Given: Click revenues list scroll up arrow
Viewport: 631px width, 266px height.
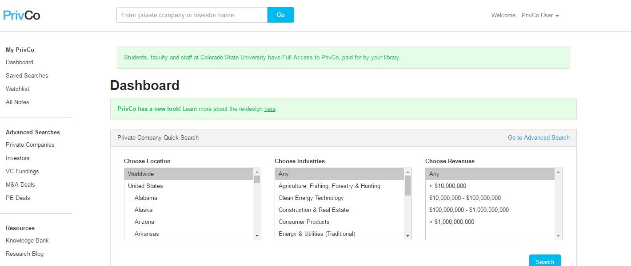Looking at the screenshot, I should point(558,172).
